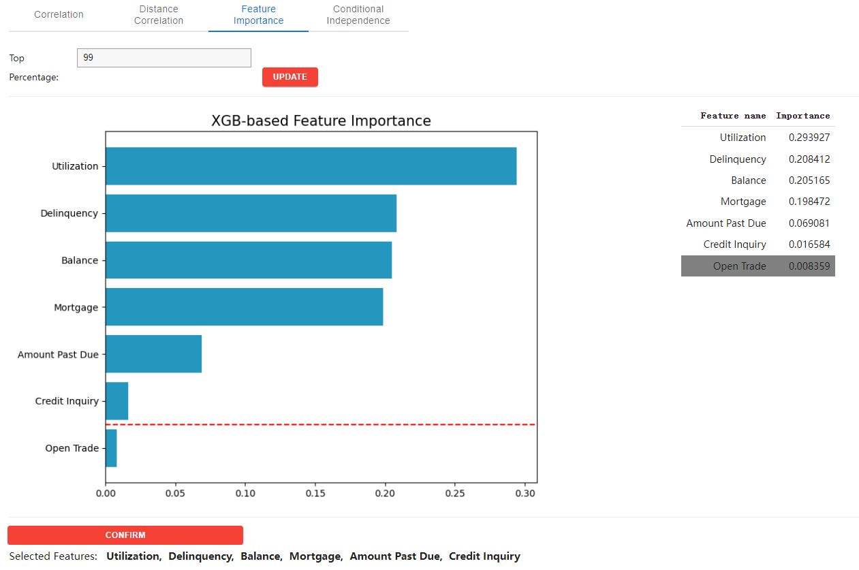859x570 pixels.
Task: Select the Delinquency row in the table
Action: [758, 159]
